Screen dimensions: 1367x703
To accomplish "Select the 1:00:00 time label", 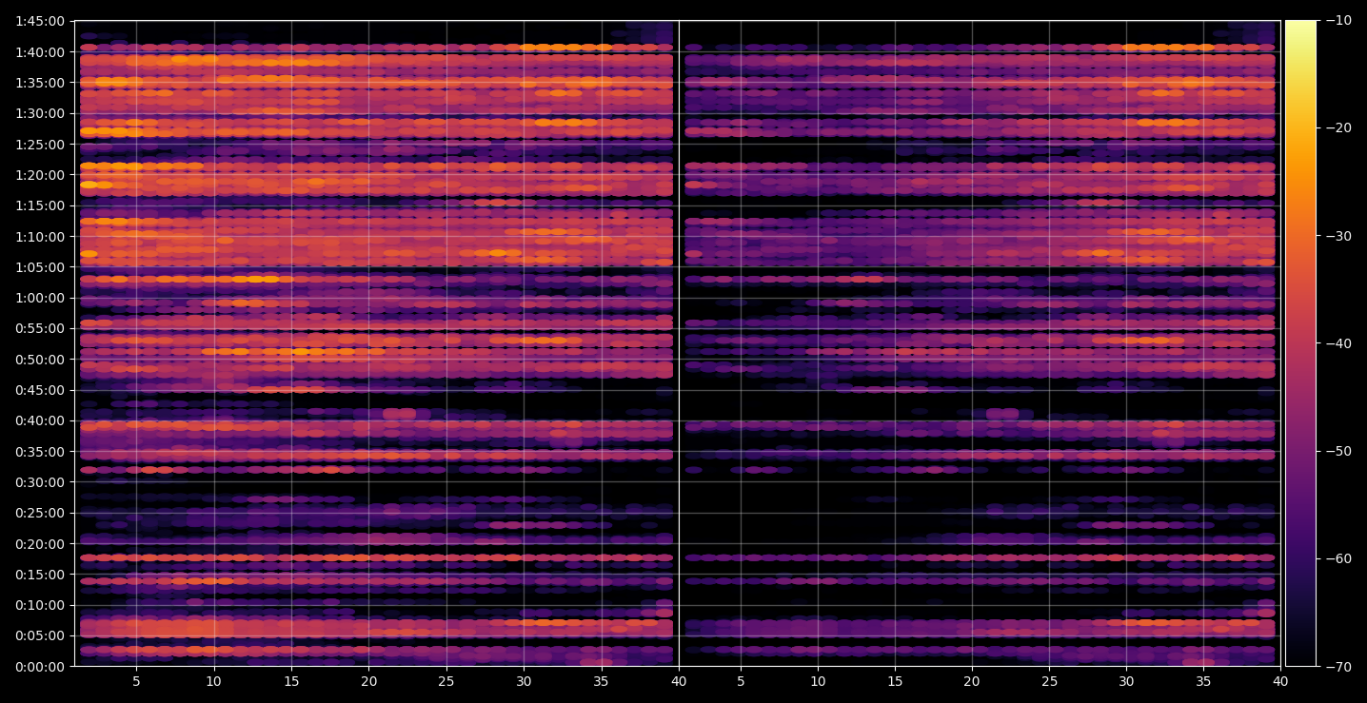I will click(40, 298).
